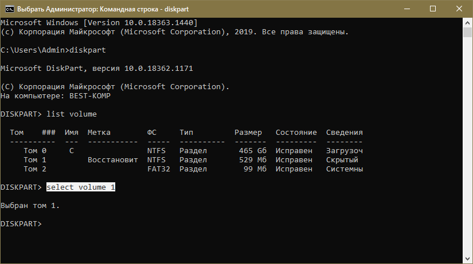Click the 'Том 2' volume row
Screen dimensions: 473x264
tap(30, 169)
